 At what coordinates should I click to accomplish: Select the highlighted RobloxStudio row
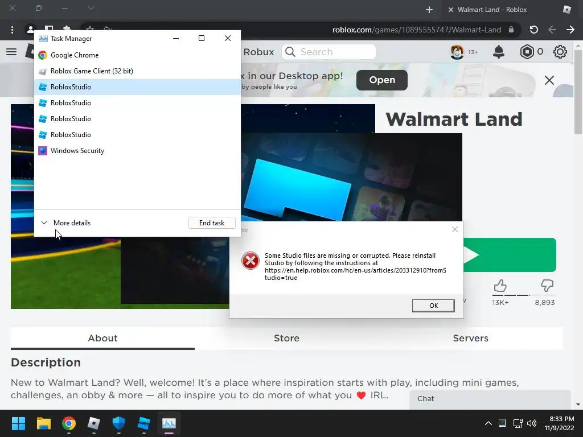[x=137, y=87]
